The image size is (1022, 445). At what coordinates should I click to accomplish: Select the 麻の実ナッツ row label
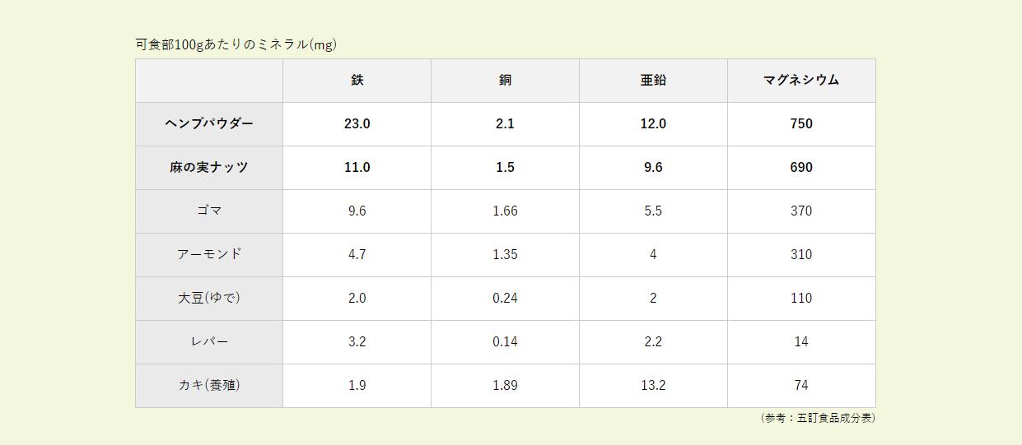pyautogui.click(x=209, y=167)
